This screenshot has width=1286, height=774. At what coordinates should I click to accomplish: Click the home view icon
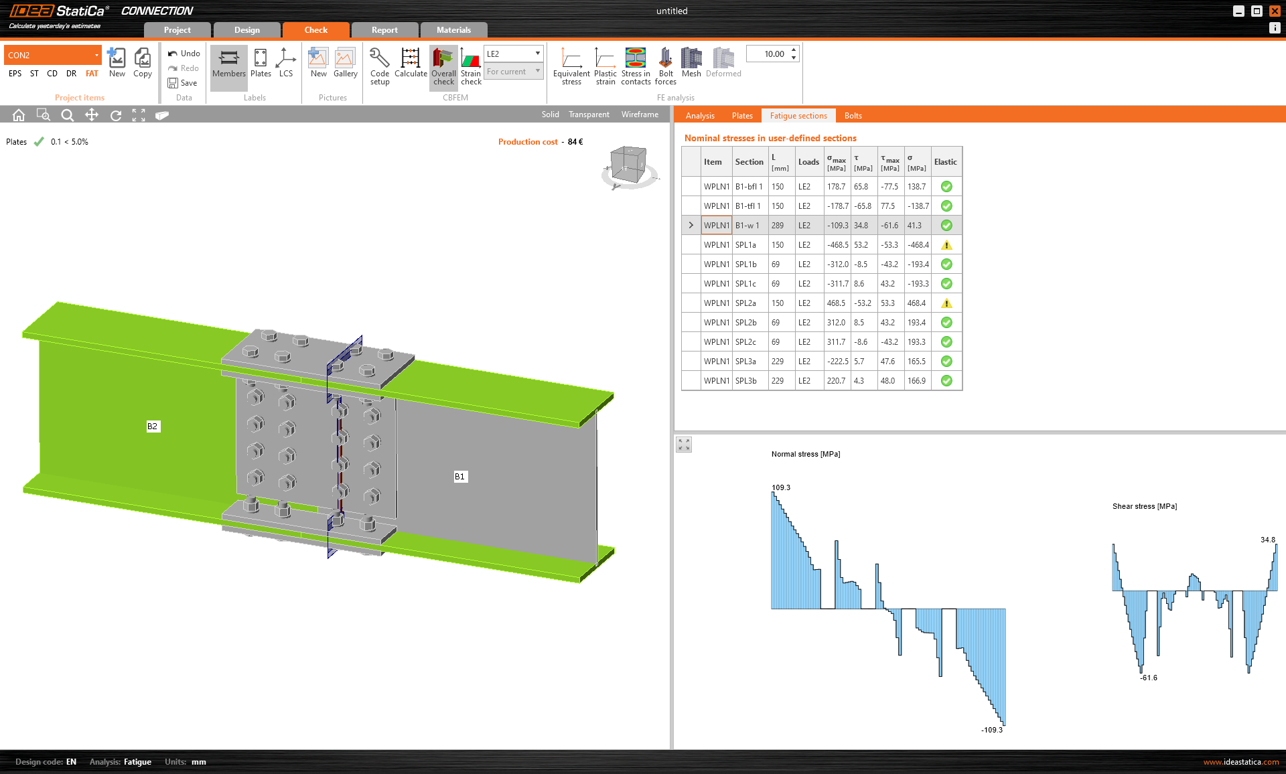click(x=19, y=115)
